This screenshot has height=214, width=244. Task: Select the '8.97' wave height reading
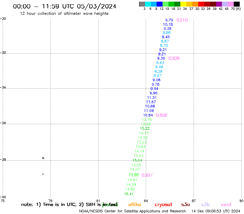point(158,75)
